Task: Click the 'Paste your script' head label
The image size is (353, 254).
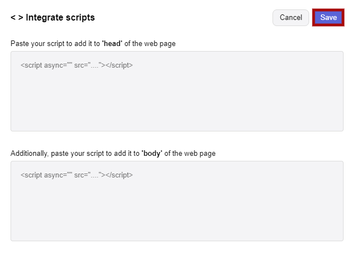Action: point(93,44)
